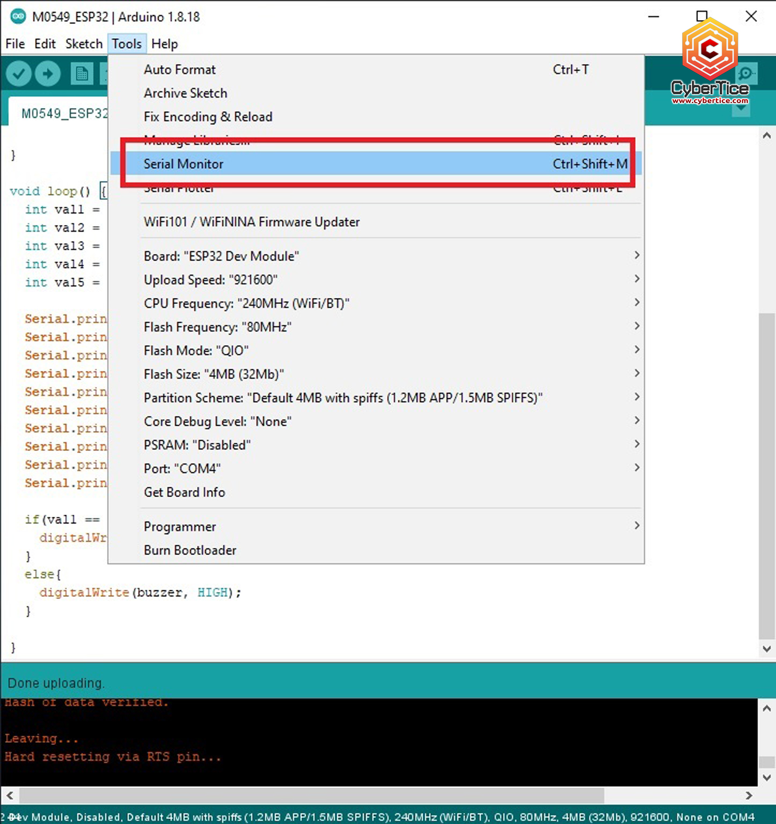The image size is (776, 824).
Task: Click the New sketch toolbar icon
Action: click(82, 74)
